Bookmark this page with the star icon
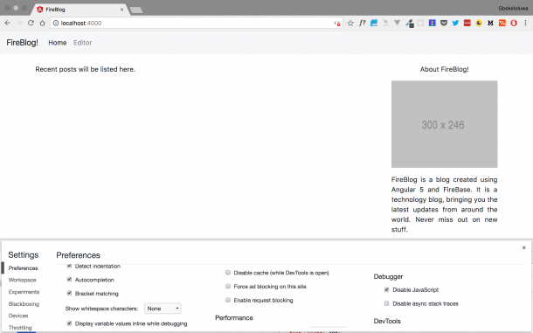 pos(350,23)
